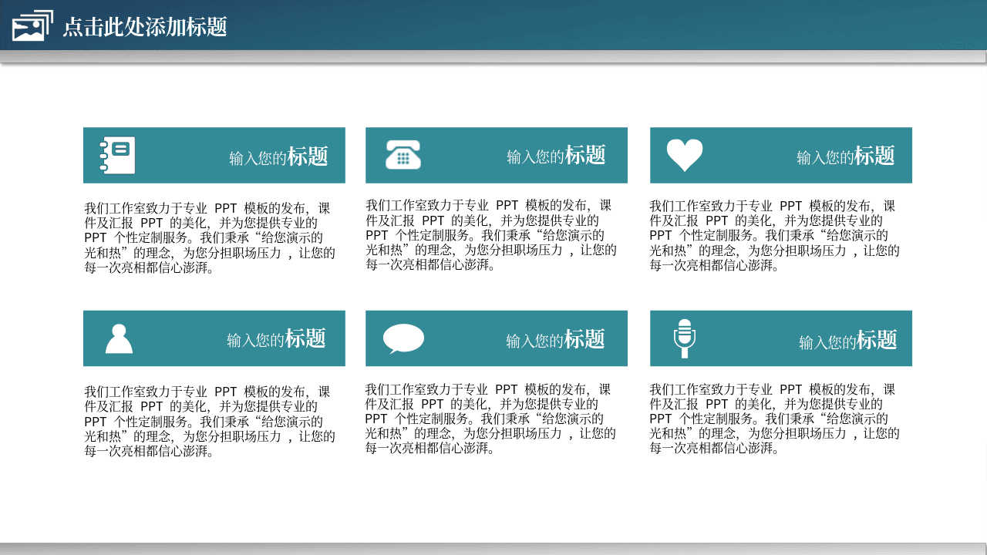This screenshot has width=987, height=555.
Task: Click the paragraph under the speech bubble card
Action: tap(490, 419)
